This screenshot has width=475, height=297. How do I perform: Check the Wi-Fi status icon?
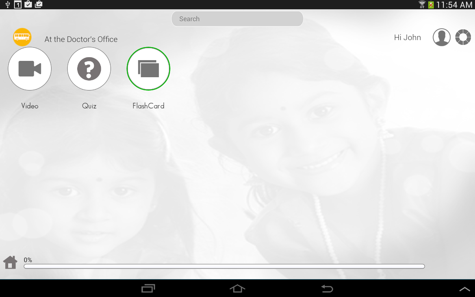(422, 4)
